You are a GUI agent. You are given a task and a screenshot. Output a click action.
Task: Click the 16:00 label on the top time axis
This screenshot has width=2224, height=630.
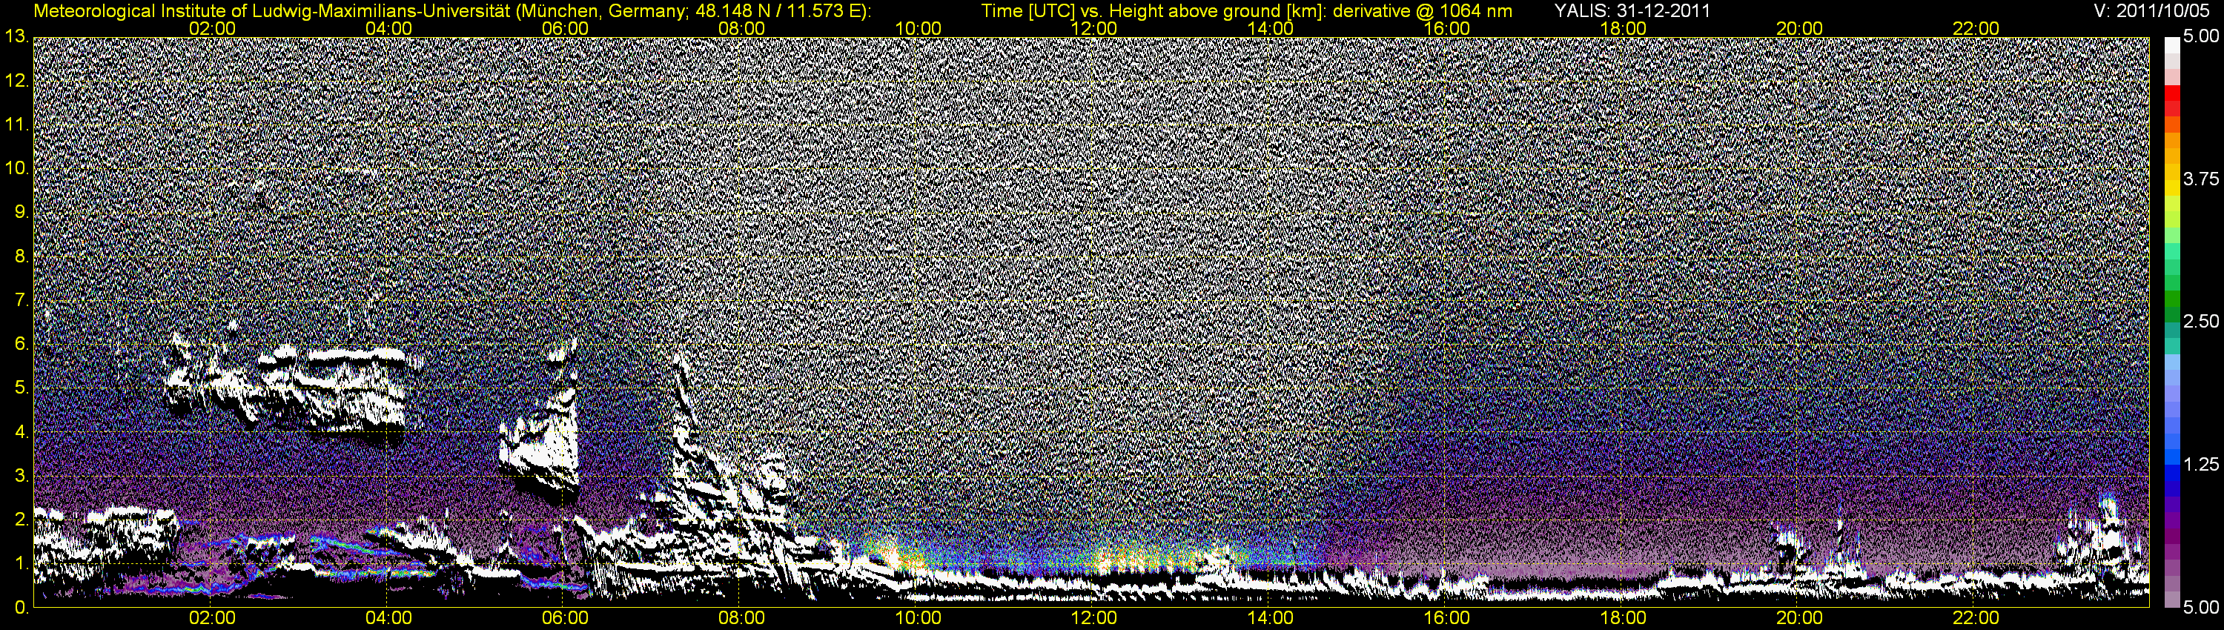click(1447, 28)
